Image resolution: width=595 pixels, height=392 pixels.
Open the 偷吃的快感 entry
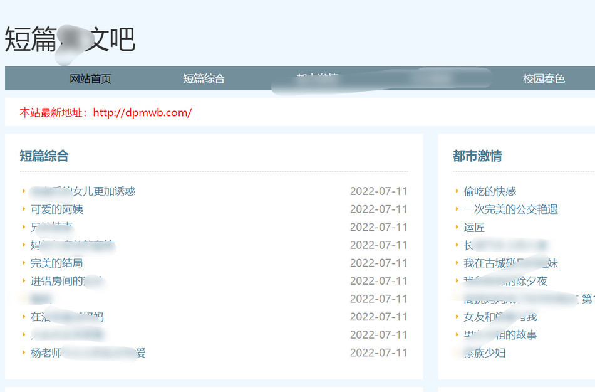pos(490,191)
